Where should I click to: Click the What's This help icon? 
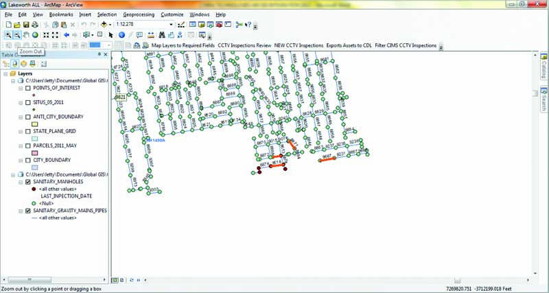(x=248, y=25)
